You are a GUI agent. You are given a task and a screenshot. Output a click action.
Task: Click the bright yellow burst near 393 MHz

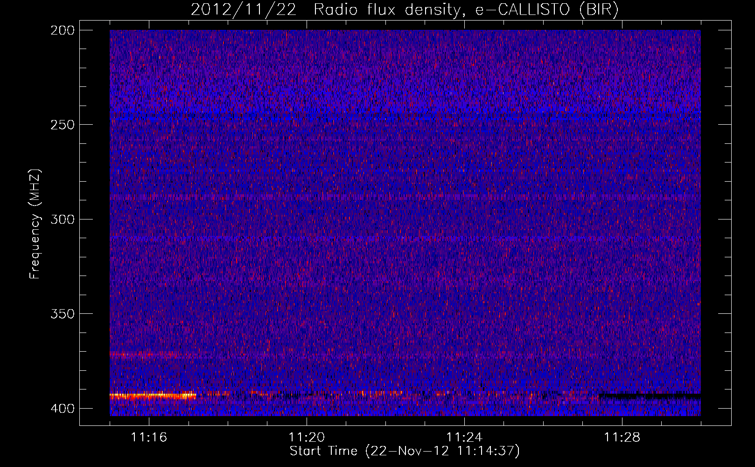click(153, 396)
